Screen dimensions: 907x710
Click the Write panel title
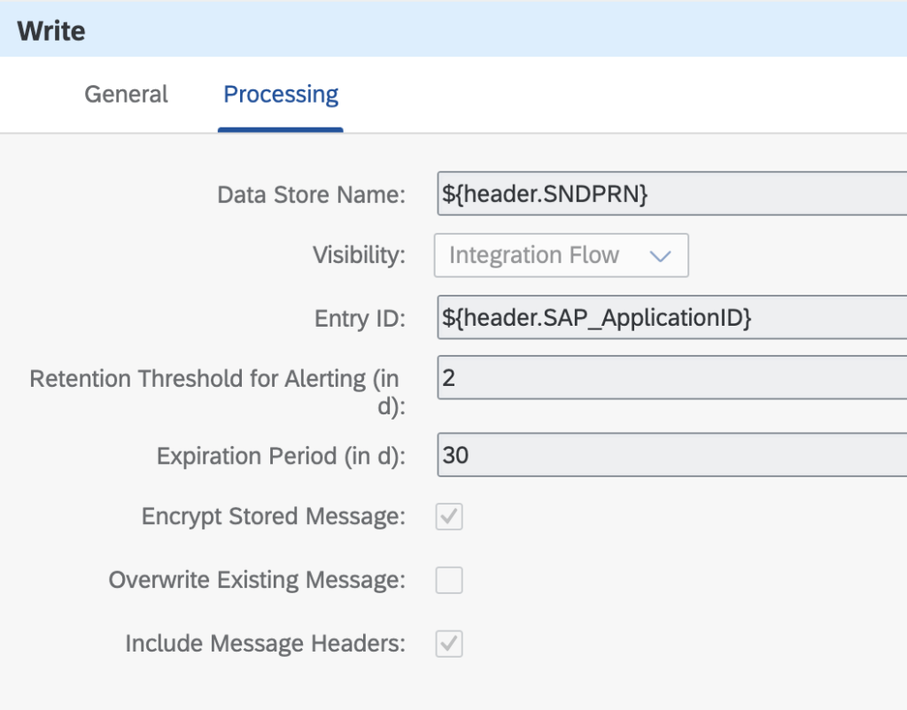point(50,31)
